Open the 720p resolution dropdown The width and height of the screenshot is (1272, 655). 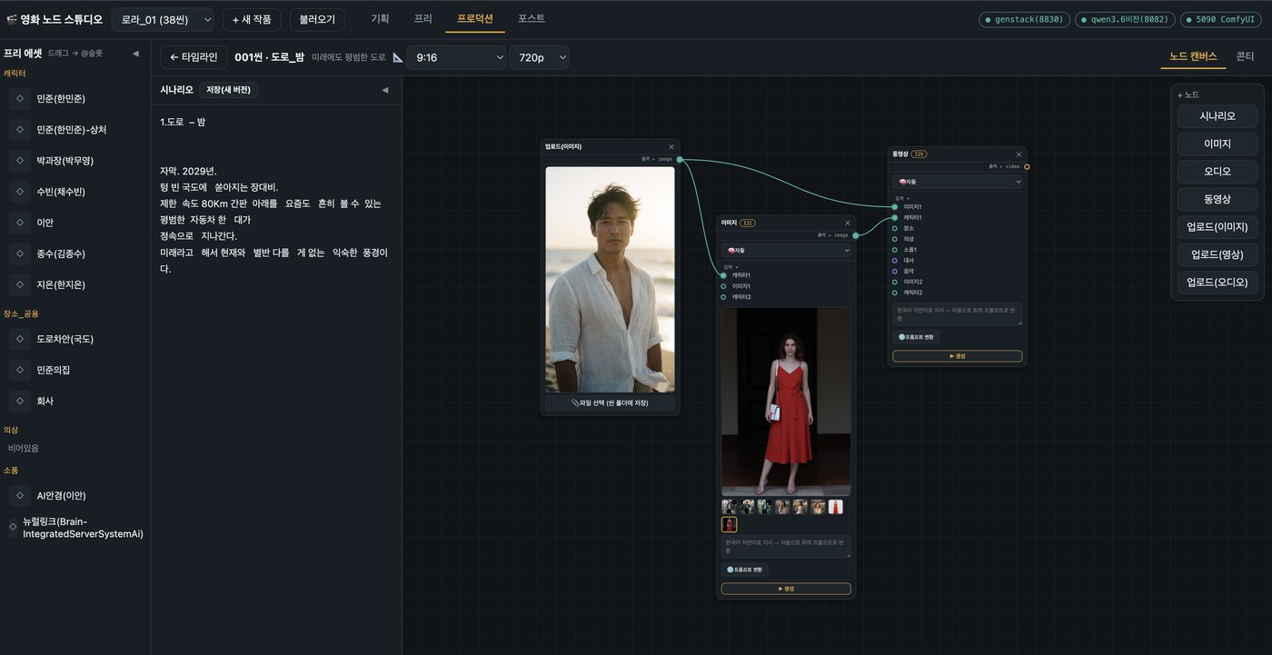(x=539, y=57)
